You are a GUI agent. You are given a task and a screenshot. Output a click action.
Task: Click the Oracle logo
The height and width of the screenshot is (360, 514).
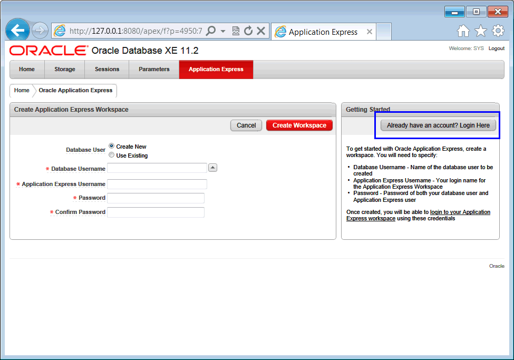pyautogui.click(x=49, y=51)
